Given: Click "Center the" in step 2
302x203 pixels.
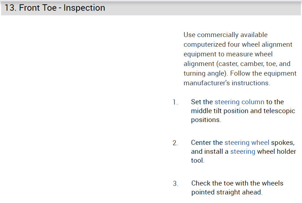Looking at the screenshot, I should click(x=207, y=143).
